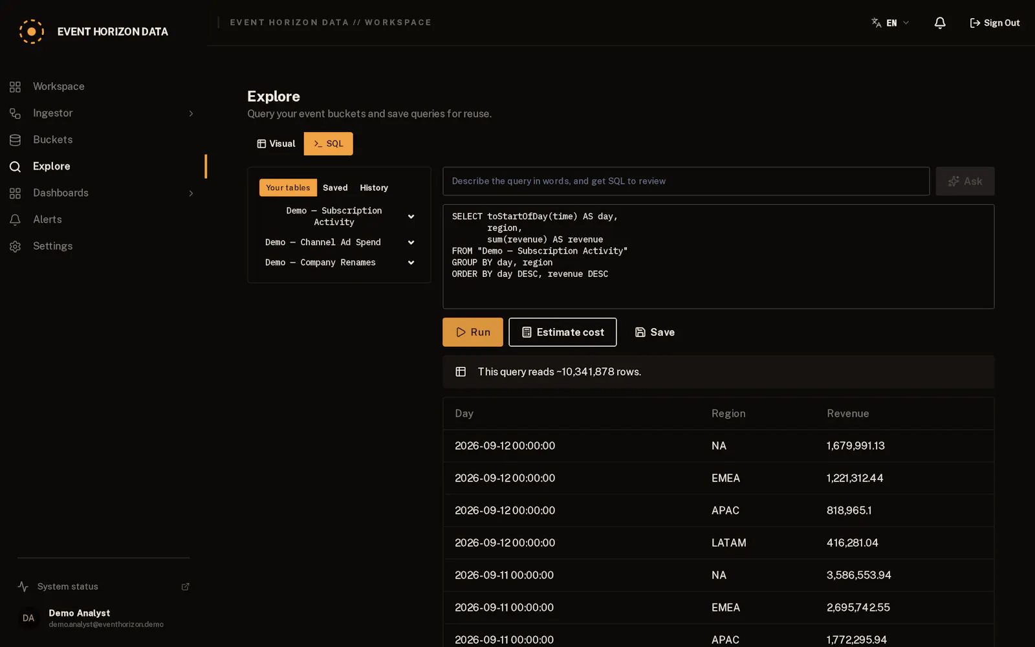
Task: Click the table icon beside row-count message
Action: coord(461,371)
